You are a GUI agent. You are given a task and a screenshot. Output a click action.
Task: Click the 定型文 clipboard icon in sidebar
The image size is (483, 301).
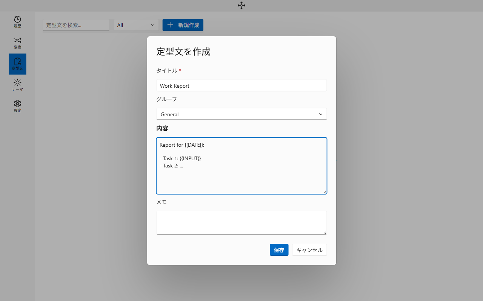[17, 64]
